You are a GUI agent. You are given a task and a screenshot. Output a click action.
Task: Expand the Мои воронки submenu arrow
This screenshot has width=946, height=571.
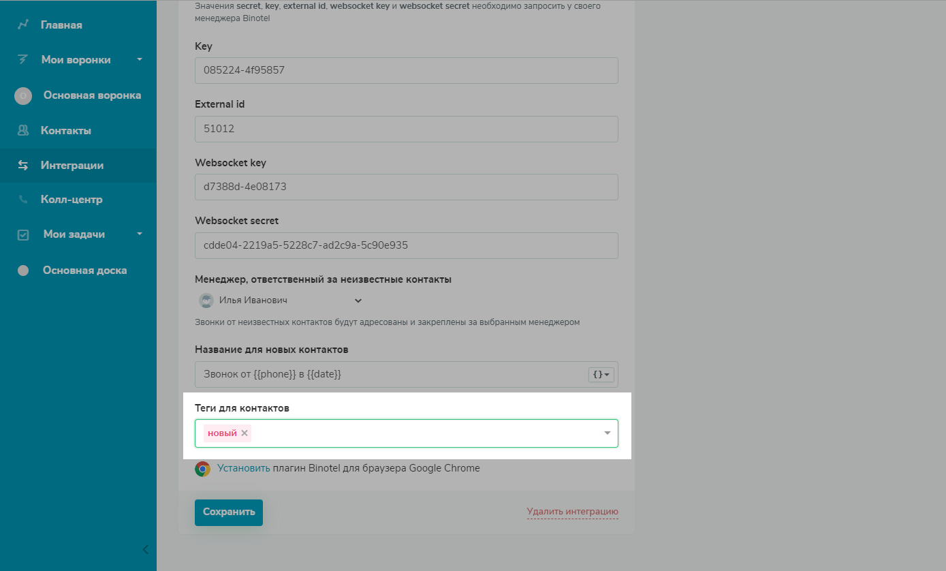(x=140, y=59)
